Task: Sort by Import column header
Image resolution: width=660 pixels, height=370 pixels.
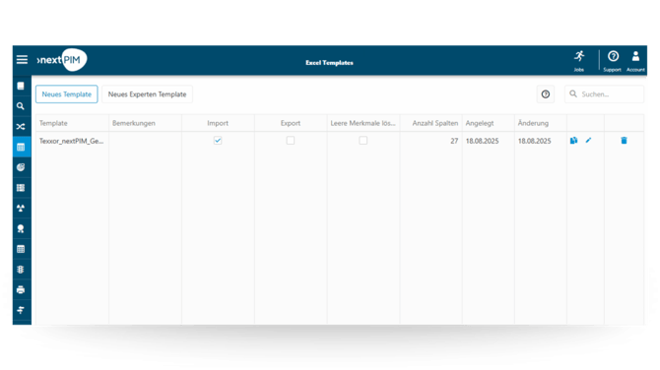Action: [x=218, y=123]
